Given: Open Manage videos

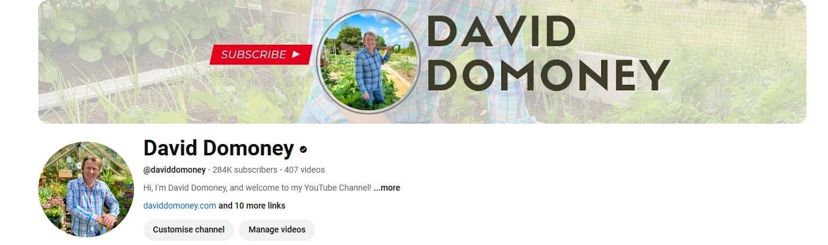Looking at the screenshot, I should (x=277, y=229).
